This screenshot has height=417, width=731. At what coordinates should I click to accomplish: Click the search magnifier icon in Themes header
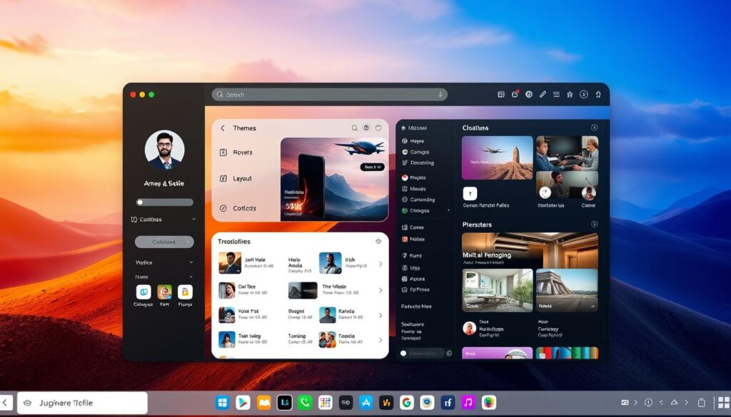click(x=354, y=128)
